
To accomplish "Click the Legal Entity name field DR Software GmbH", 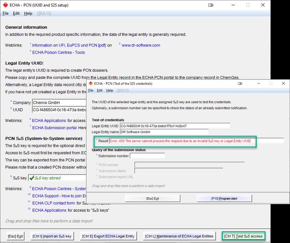I will tap(164, 132).
